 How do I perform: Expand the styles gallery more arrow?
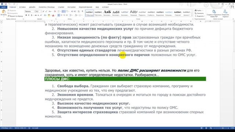pyautogui.click(x=192, y=15)
